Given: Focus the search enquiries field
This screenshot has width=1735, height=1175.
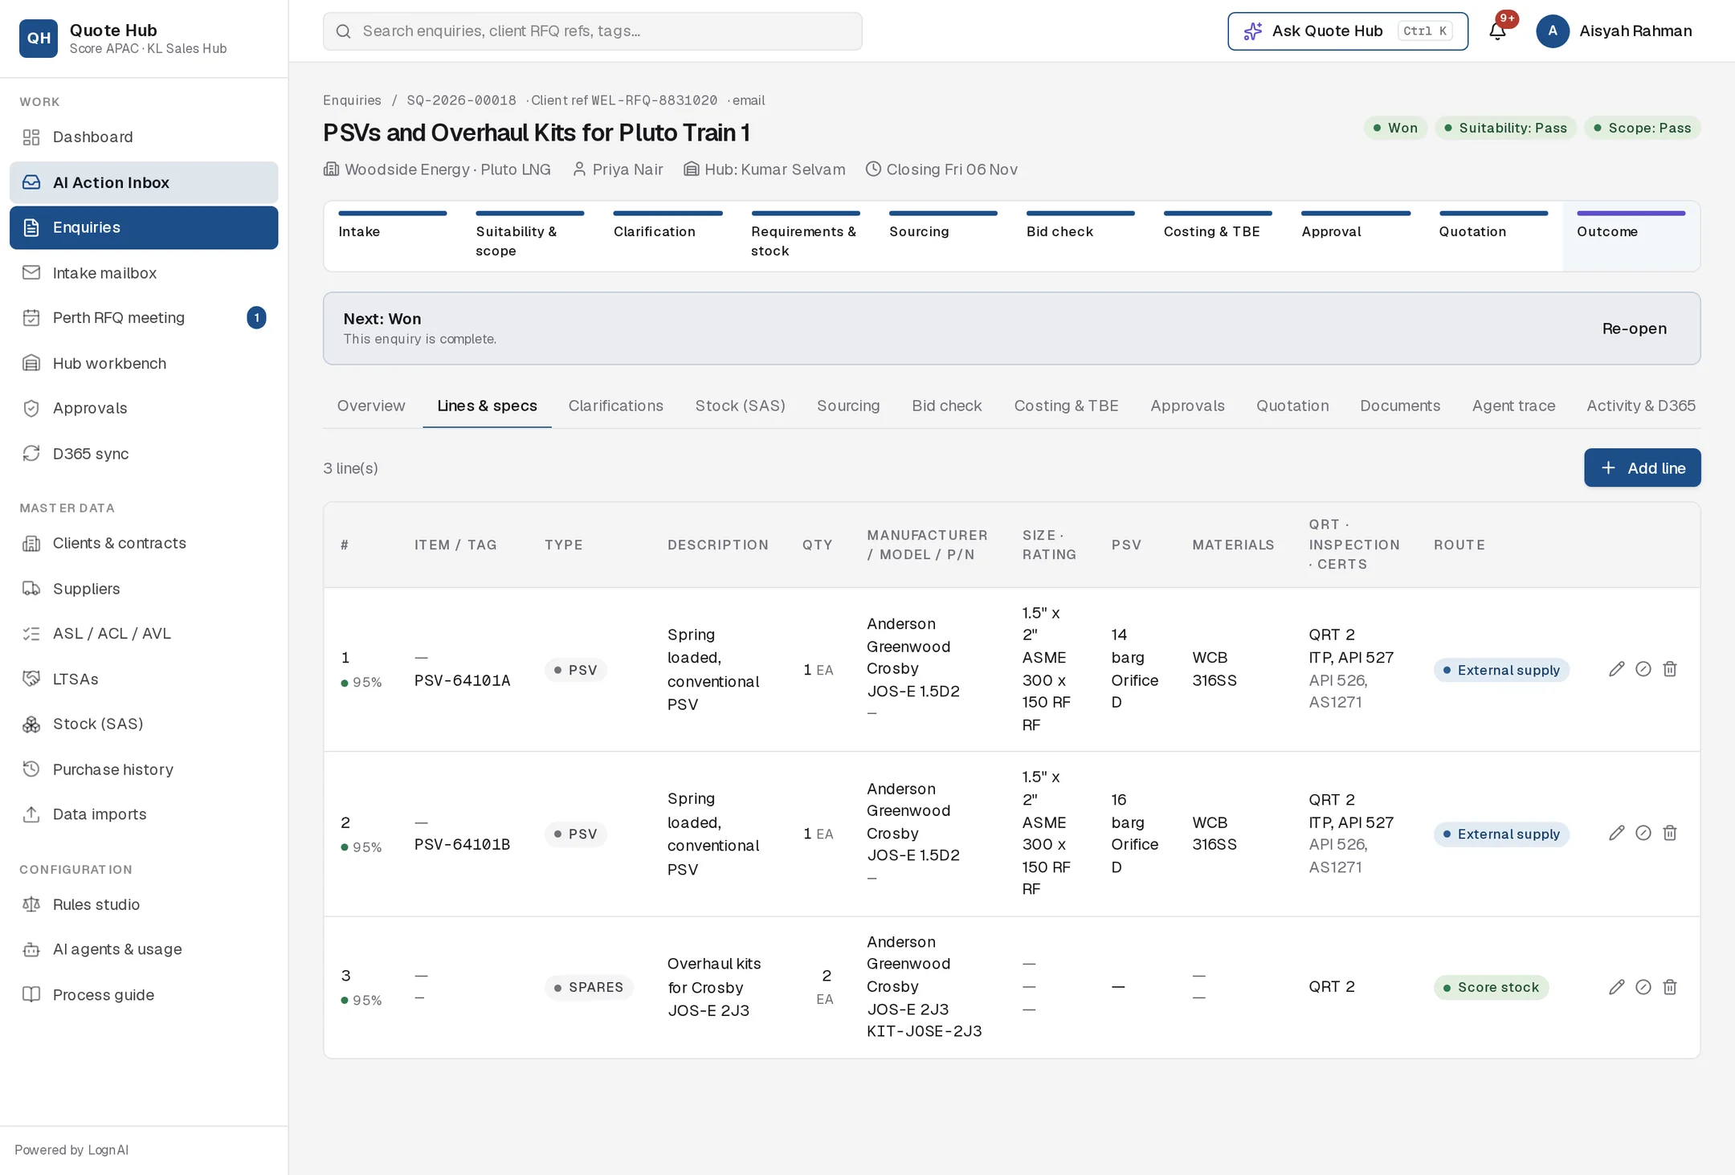Looking at the screenshot, I should click(x=592, y=31).
